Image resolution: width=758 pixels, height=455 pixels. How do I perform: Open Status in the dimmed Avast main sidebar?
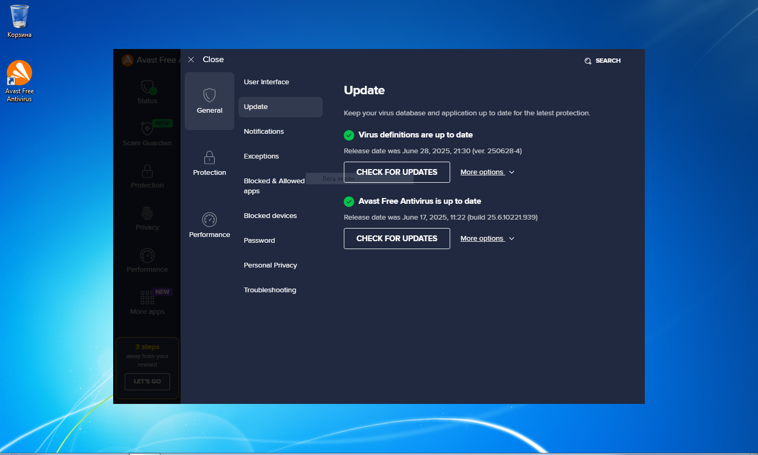tap(147, 92)
